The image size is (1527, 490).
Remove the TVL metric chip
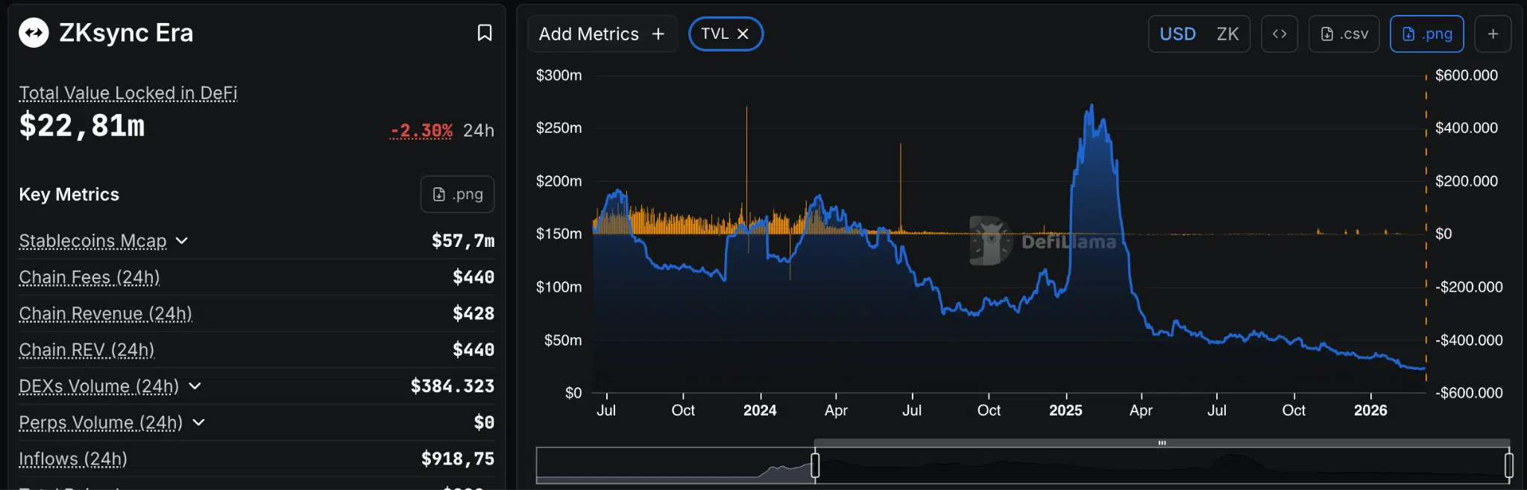pyautogui.click(x=743, y=34)
